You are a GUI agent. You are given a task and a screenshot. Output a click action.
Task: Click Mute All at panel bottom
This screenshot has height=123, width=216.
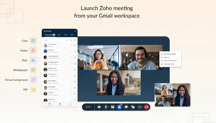click(x=60, y=104)
